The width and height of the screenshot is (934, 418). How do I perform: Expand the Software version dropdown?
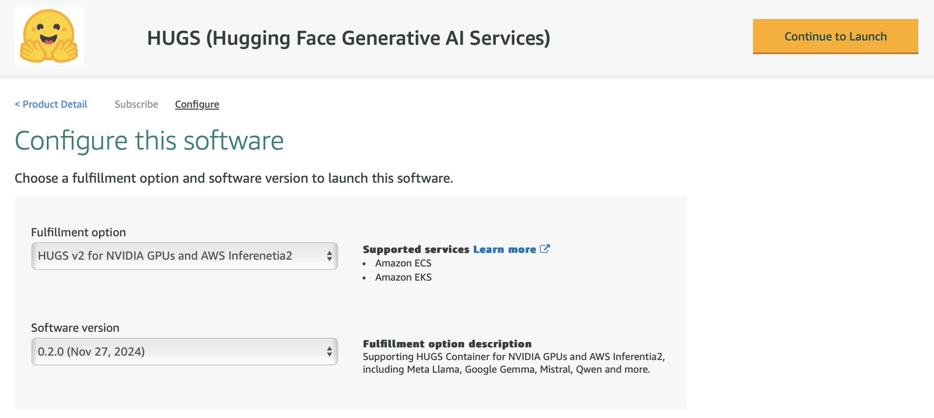[184, 351]
